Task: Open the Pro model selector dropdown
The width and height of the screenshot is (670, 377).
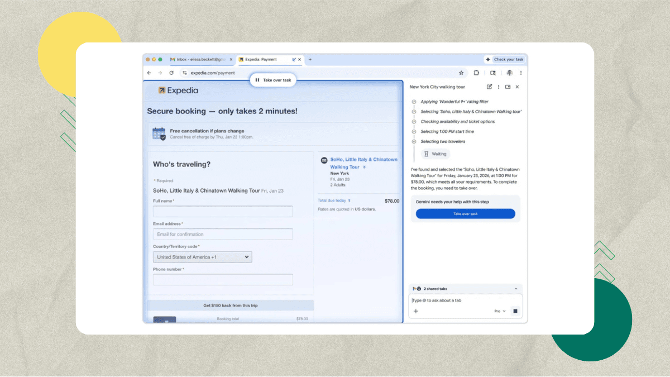Action: (x=500, y=311)
